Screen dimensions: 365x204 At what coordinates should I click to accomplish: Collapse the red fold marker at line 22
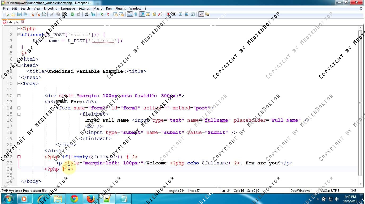[x=19, y=157]
